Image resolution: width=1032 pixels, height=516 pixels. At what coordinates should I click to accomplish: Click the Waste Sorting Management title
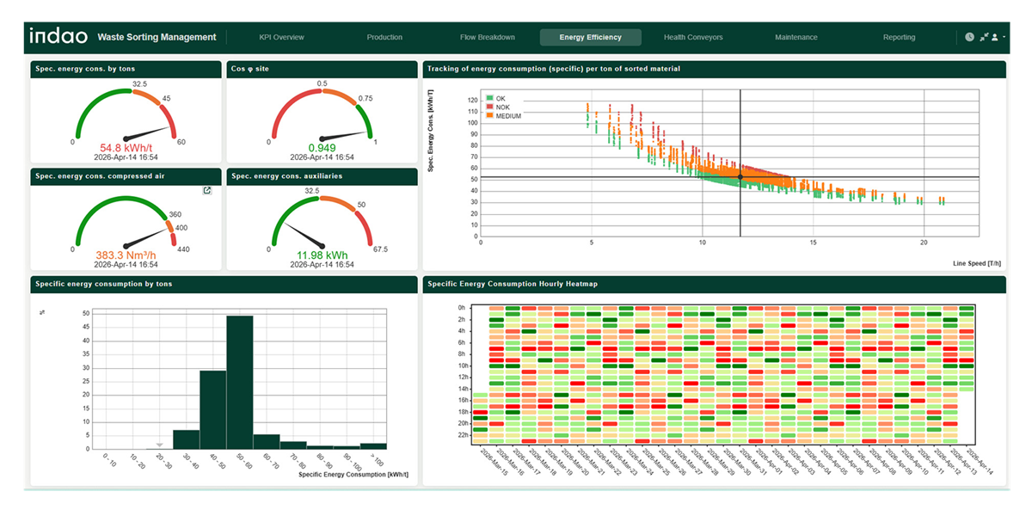[157, 37]
